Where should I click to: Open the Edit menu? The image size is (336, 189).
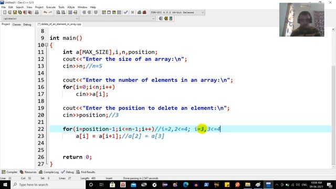click(10, 7)
